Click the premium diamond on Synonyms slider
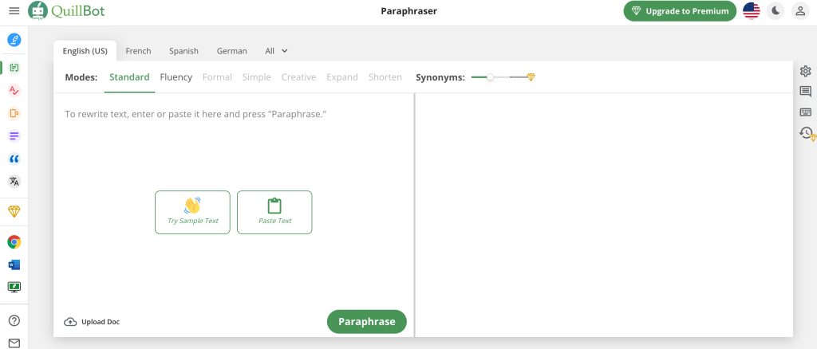This screenshot has width=817, height=349. pyautogui.click(x=531, y=77)
